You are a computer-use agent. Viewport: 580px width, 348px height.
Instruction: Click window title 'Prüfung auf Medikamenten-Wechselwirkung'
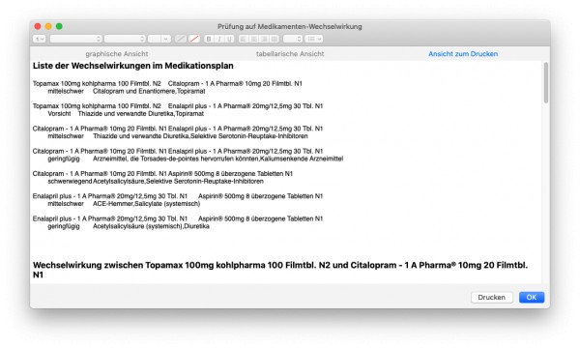pyautogui.click(x=290, y=27)
